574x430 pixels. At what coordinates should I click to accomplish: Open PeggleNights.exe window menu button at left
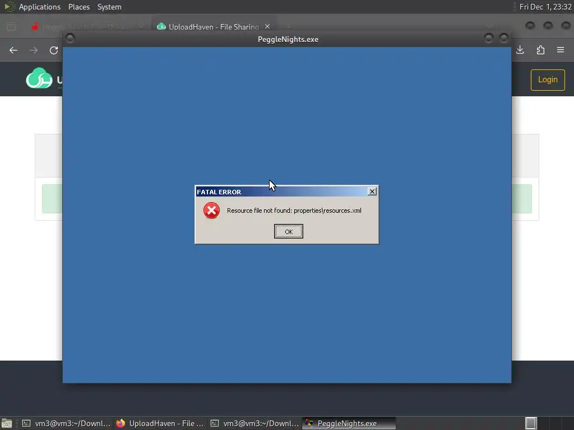70,38
